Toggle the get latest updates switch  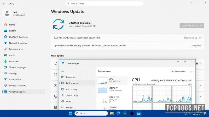point(199,64)
